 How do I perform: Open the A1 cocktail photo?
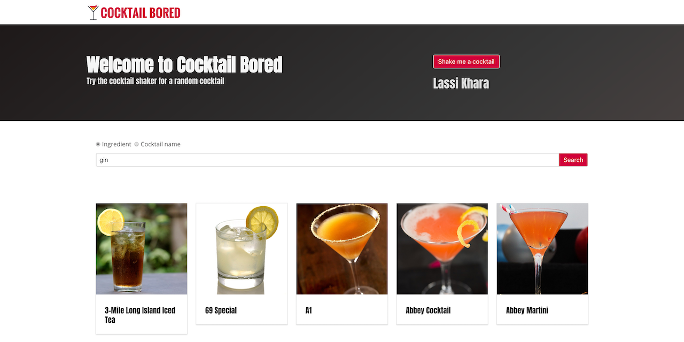(x=342, y=249)
